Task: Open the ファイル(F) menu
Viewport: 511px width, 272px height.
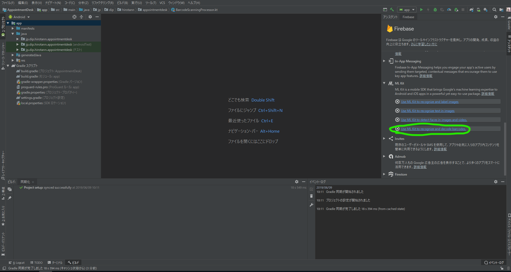Action: point(8,3)
